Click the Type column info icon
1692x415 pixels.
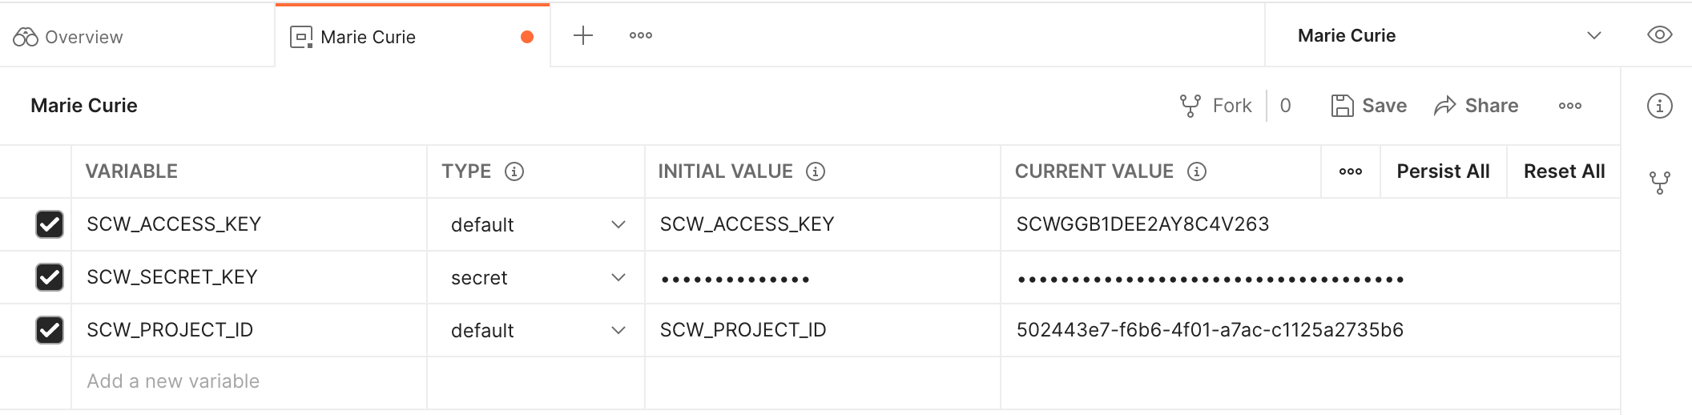pos(514,171)
